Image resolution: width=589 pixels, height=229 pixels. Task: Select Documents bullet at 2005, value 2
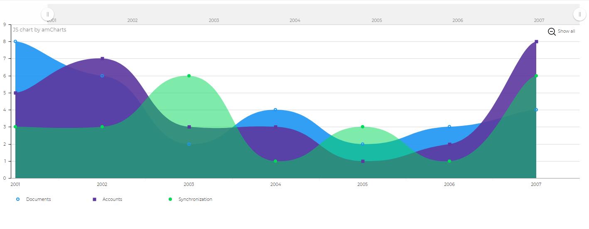tap(363, 144)
